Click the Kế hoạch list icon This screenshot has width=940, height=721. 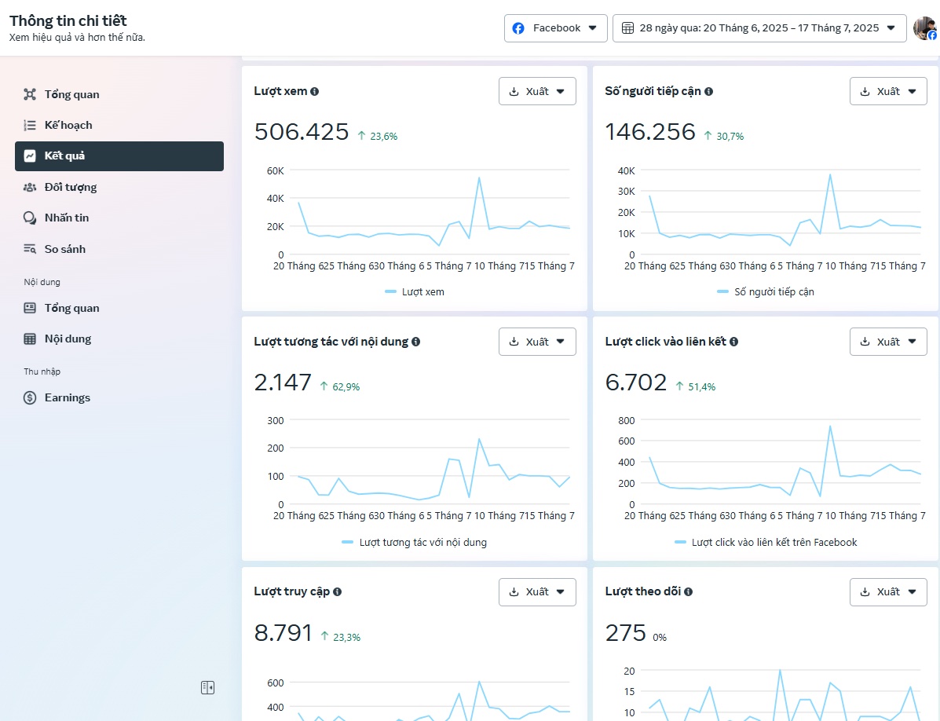(29, 125)
